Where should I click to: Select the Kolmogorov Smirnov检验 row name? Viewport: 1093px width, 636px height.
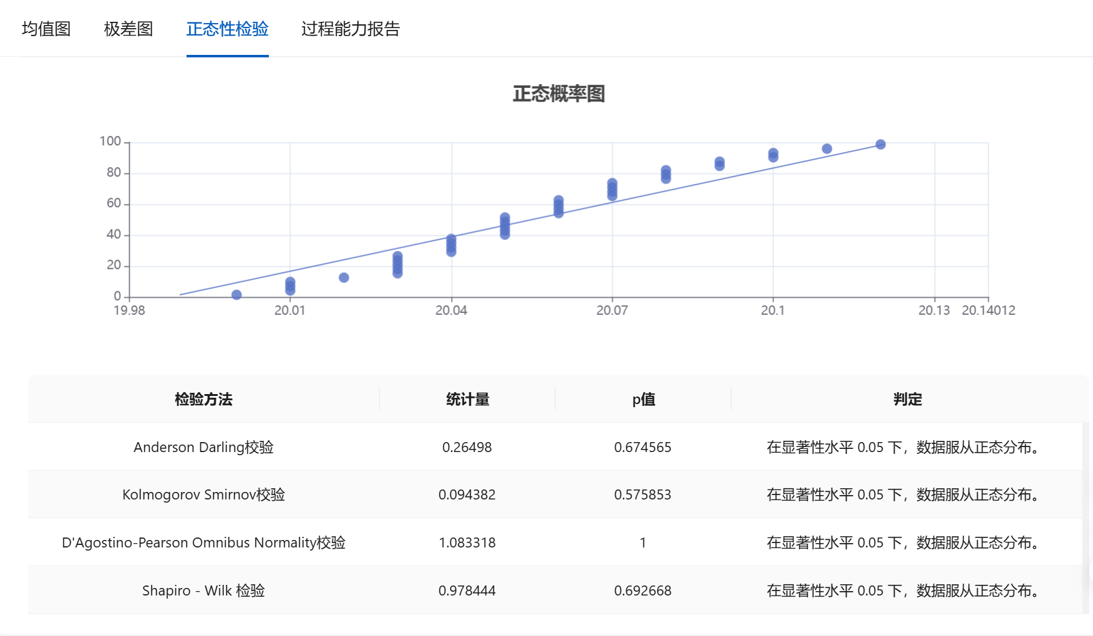click(x=203, y=494)
